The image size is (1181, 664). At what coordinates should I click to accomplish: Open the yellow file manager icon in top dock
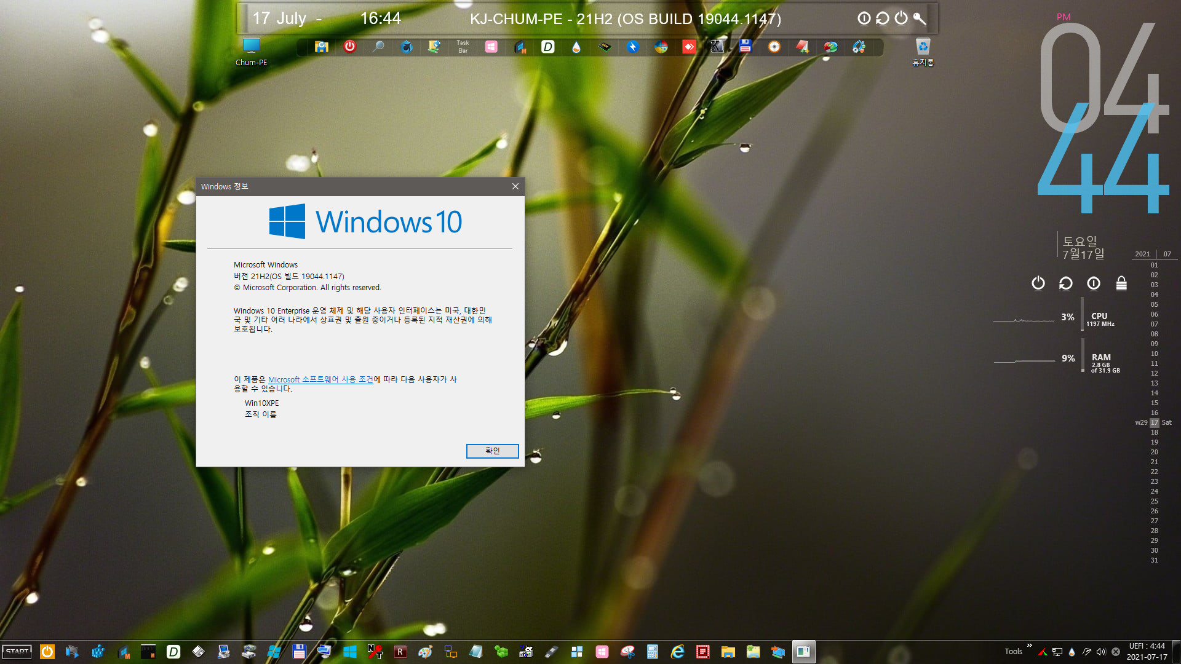321,47
